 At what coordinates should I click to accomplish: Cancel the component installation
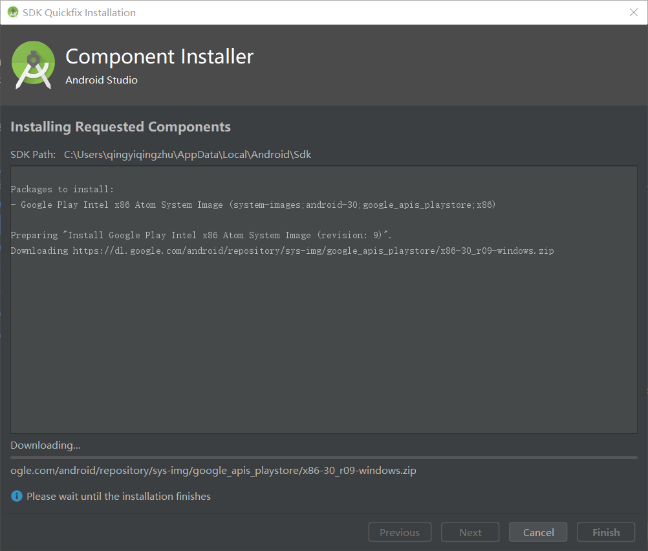tap(538, 532)
